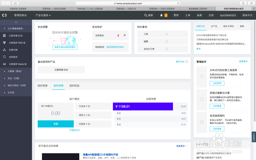Click 免费开通云盾态势感知 button

(x=65, y=47)
